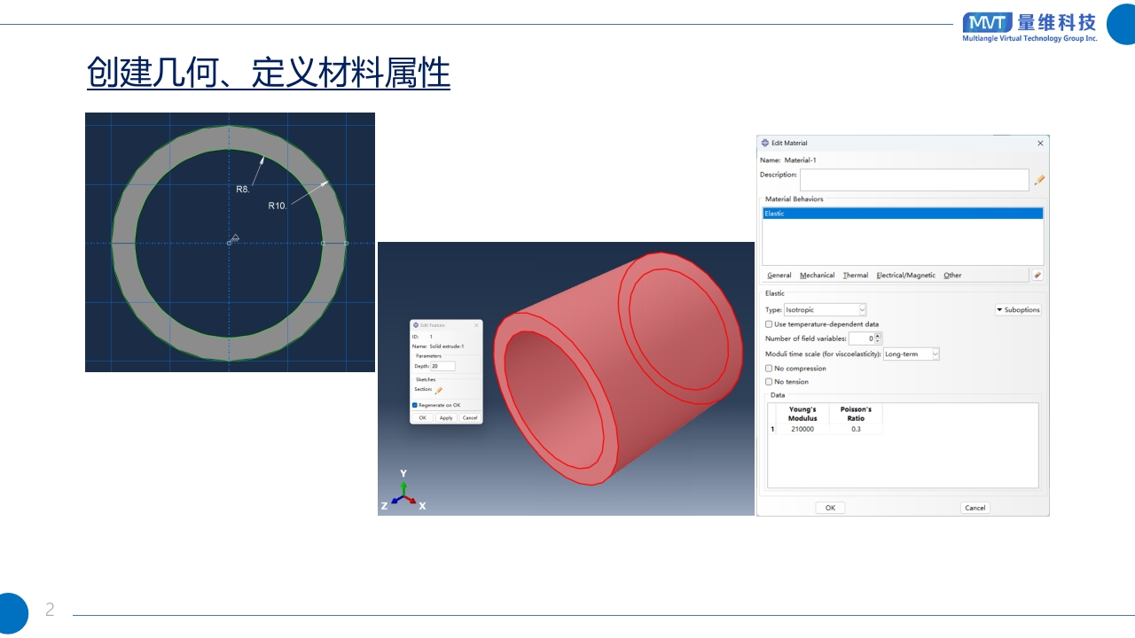Screen dimensions: 1135x638
Task: Click the pencil icon beside Description field
Action: (1038, 180)
